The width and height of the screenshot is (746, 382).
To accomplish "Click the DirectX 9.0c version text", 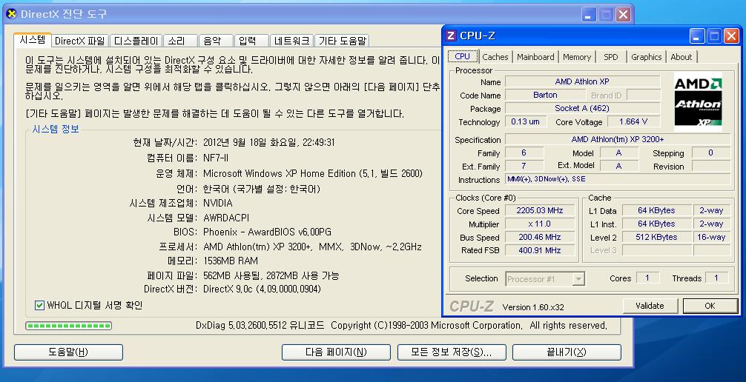I will [262, 289].
